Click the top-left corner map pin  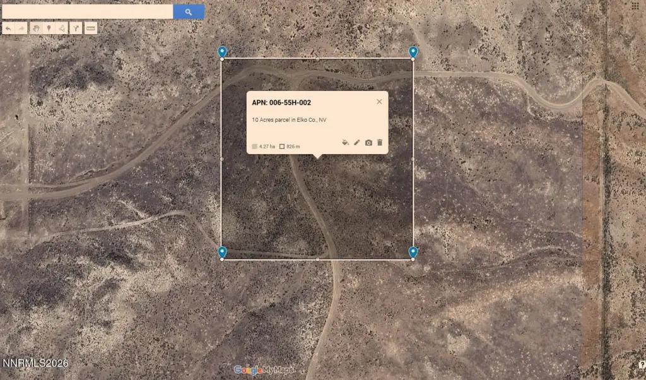tap(221, 52)
